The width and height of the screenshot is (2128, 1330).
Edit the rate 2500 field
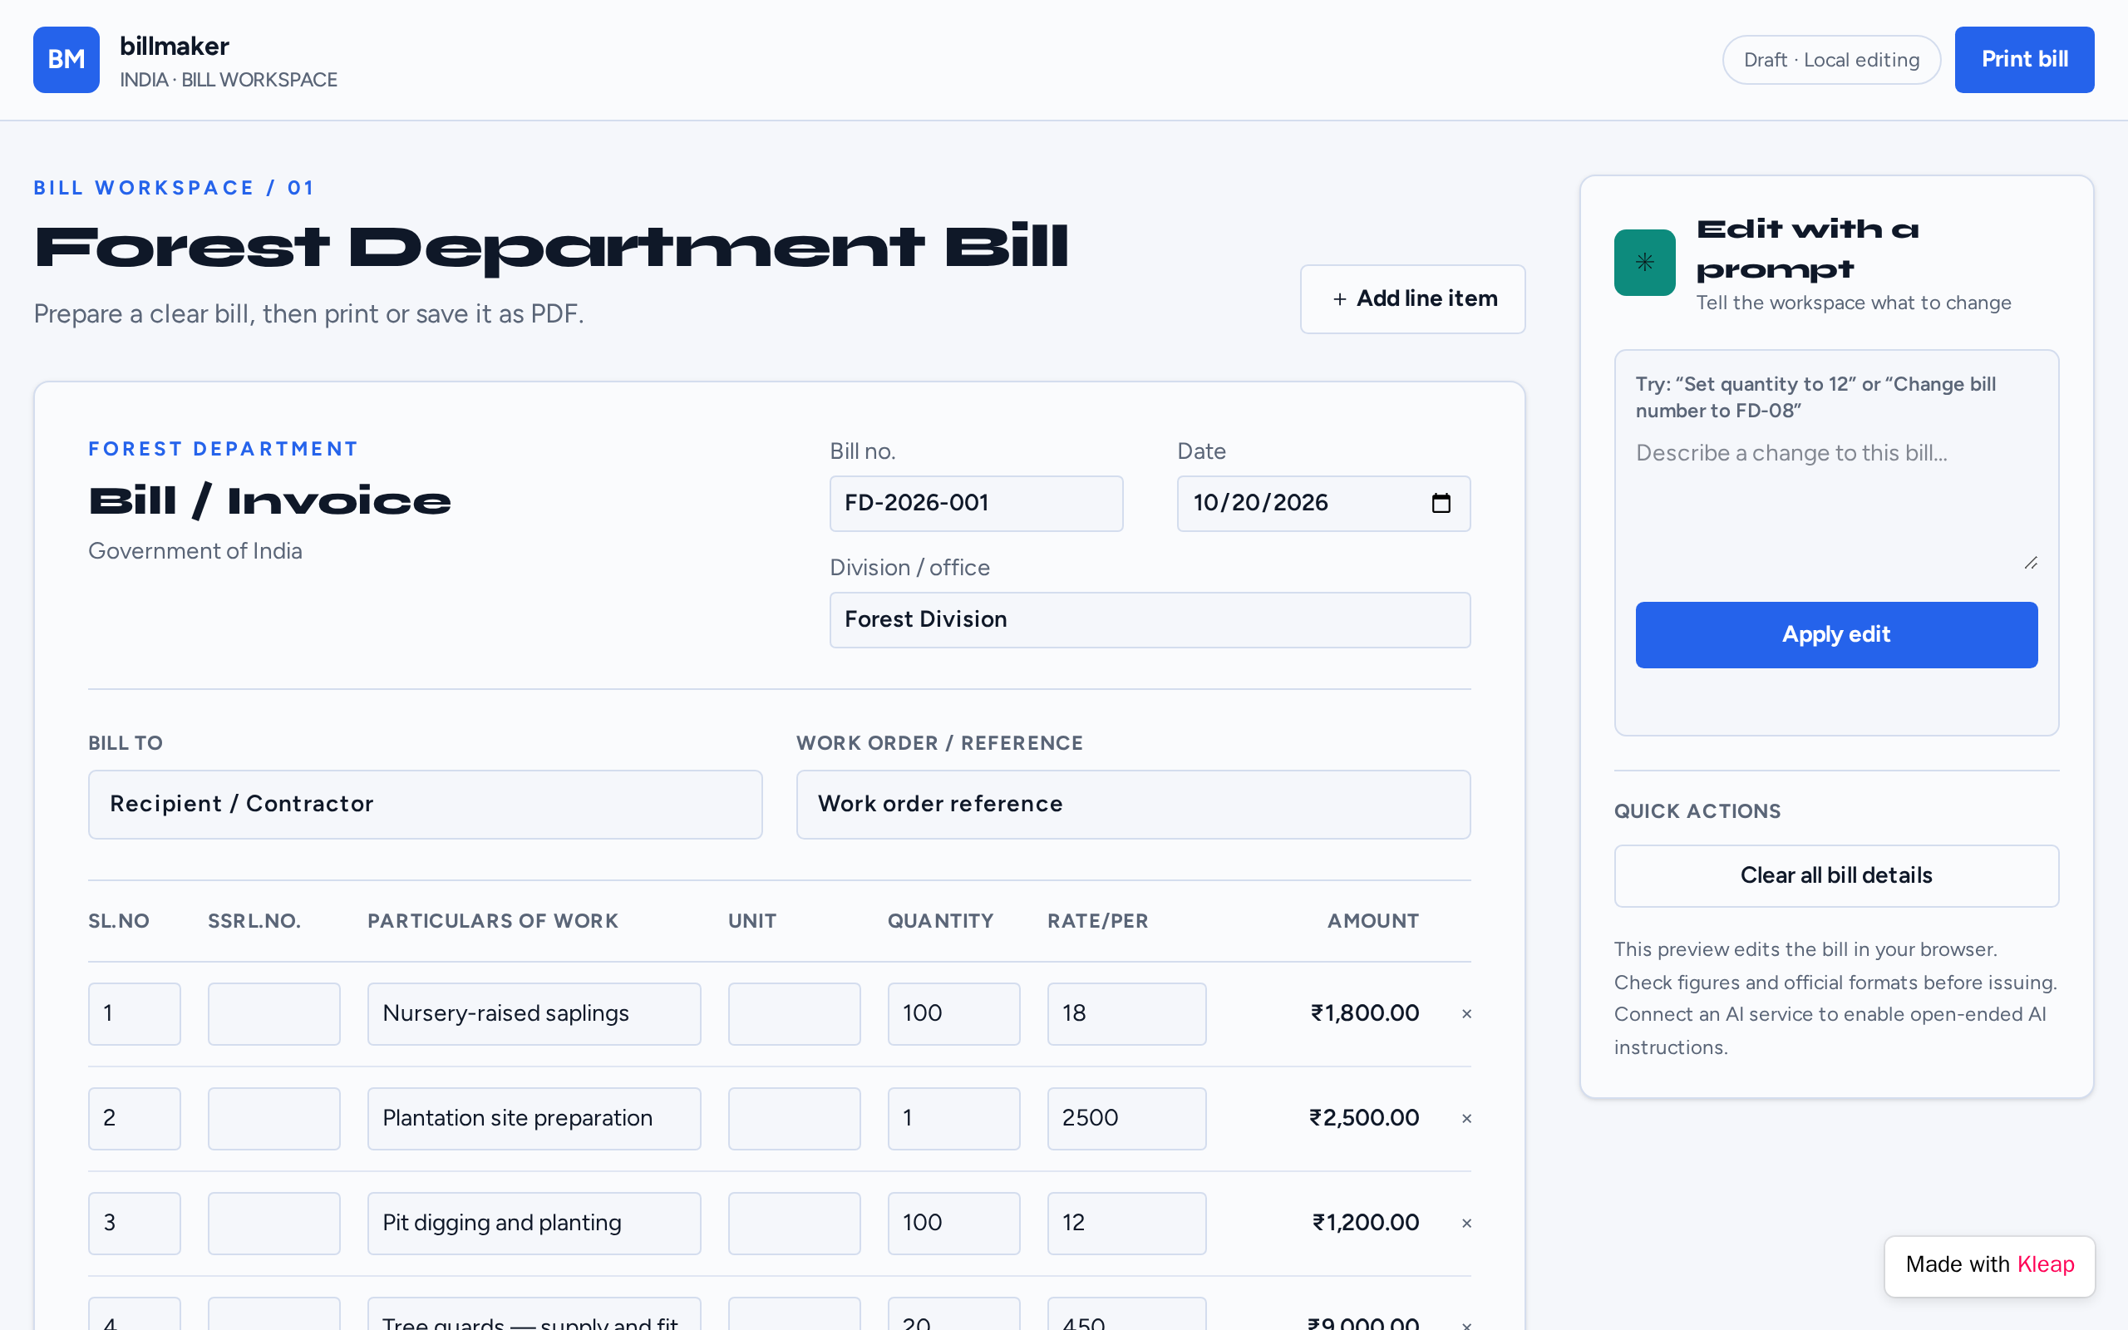(1126, 1119)
